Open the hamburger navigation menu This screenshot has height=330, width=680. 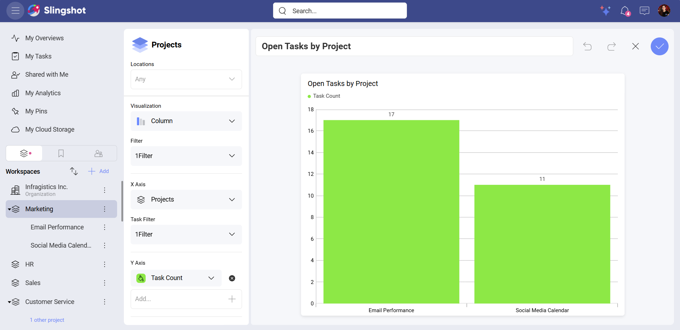click(x=15, y=10)
